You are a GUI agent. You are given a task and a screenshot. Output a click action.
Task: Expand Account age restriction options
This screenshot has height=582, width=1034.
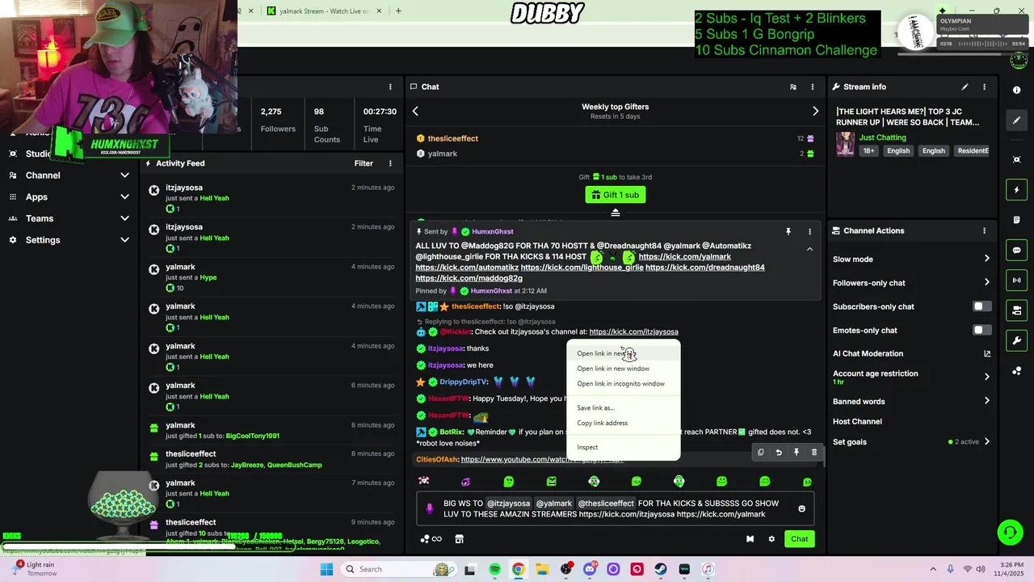tap(986, 377)
